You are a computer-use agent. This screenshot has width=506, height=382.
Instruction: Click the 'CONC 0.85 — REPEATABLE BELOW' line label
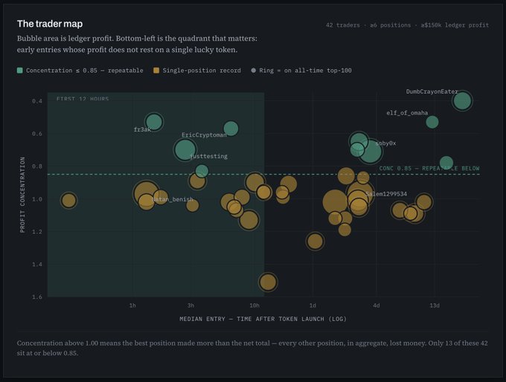point(429,168)
